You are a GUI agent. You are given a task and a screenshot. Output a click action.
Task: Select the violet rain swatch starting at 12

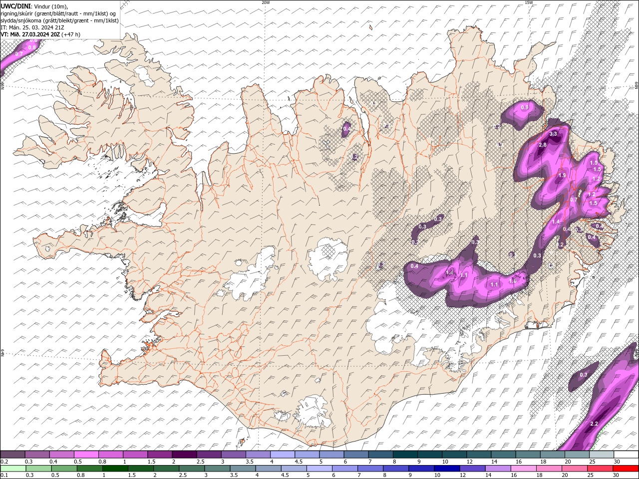pos(472,468)
